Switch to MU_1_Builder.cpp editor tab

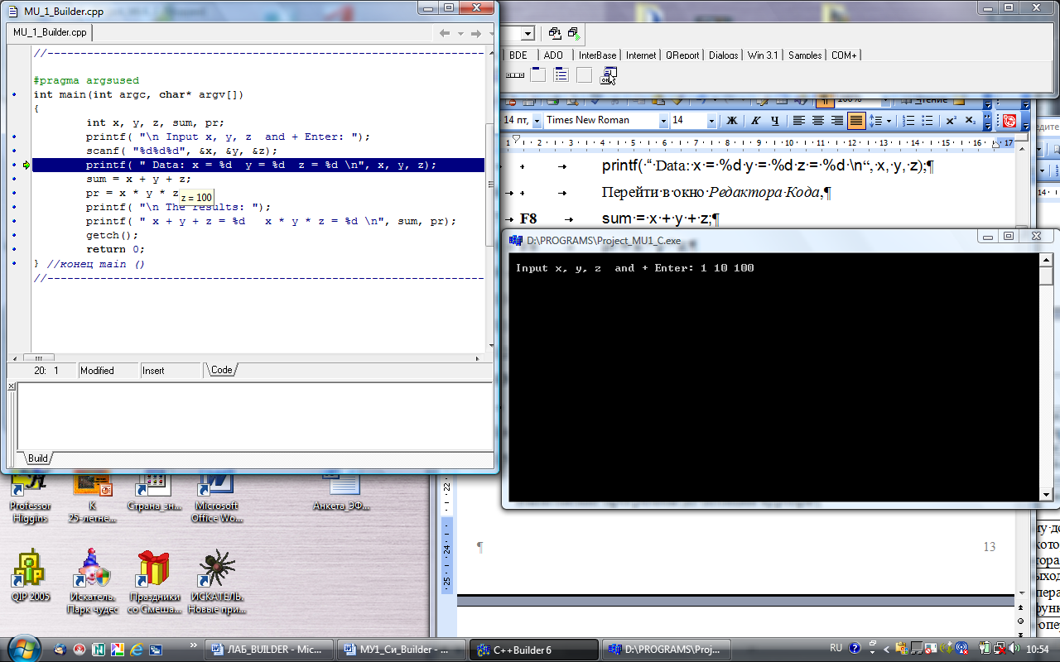point(50,32)
